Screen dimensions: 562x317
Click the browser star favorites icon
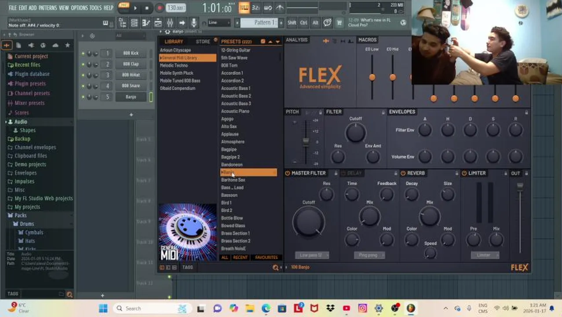pyautogui.click(x=67, y=45)
